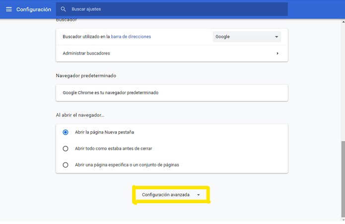Click the scrollbar up arrow
The height and width of the screenshot is (224, 345).
[343, 22]
